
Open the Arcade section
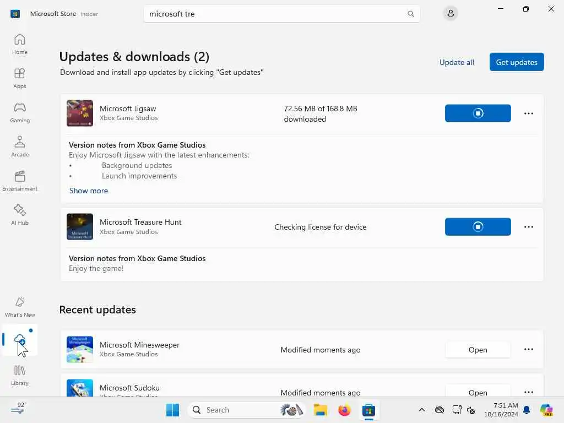coord(20,147)
